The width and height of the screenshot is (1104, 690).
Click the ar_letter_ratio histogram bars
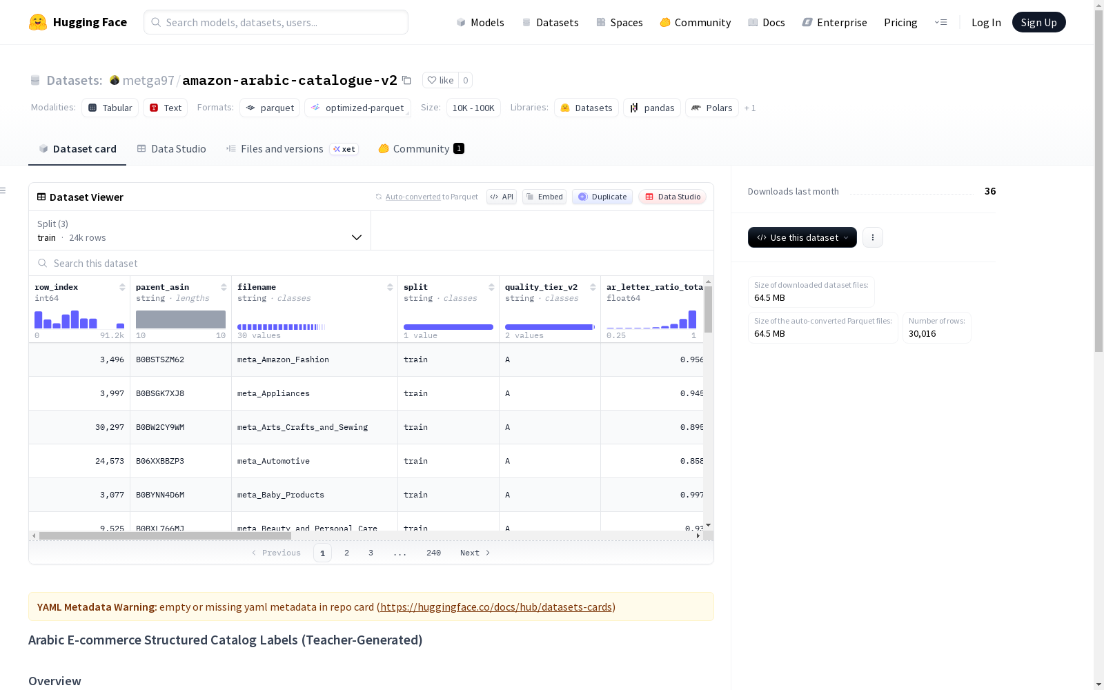point(651,319)
